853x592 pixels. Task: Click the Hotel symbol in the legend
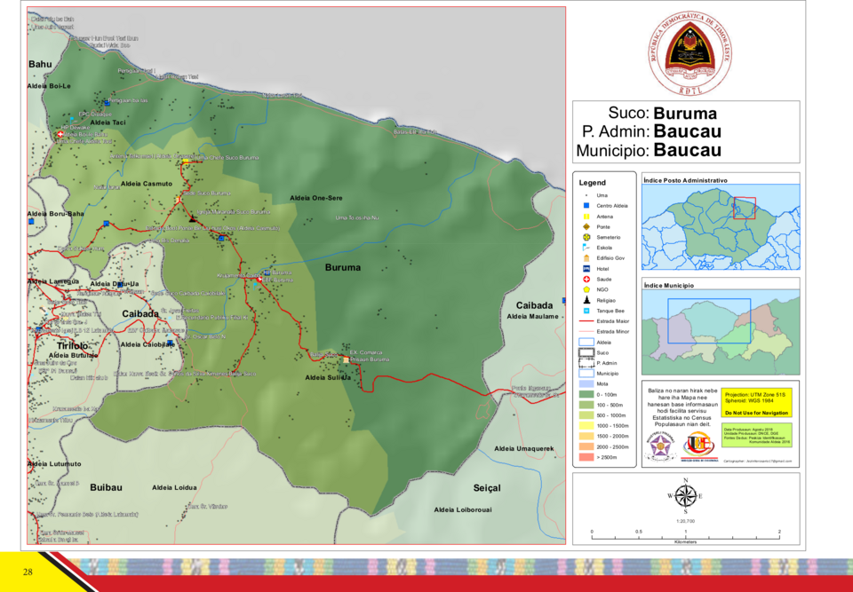(586, 269)
